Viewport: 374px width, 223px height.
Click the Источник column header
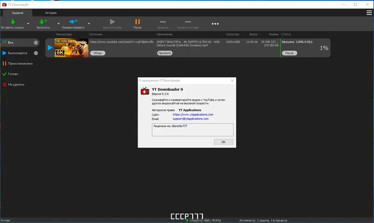(x=96, y=35)
